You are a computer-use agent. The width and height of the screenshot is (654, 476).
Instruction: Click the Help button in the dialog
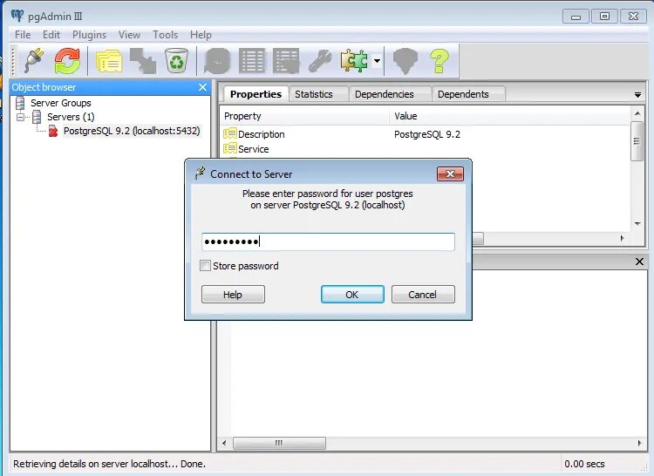pos(233,295)
